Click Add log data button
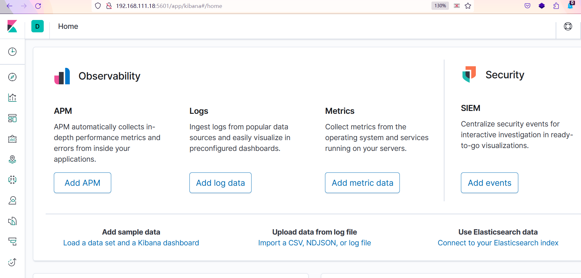 220,183
